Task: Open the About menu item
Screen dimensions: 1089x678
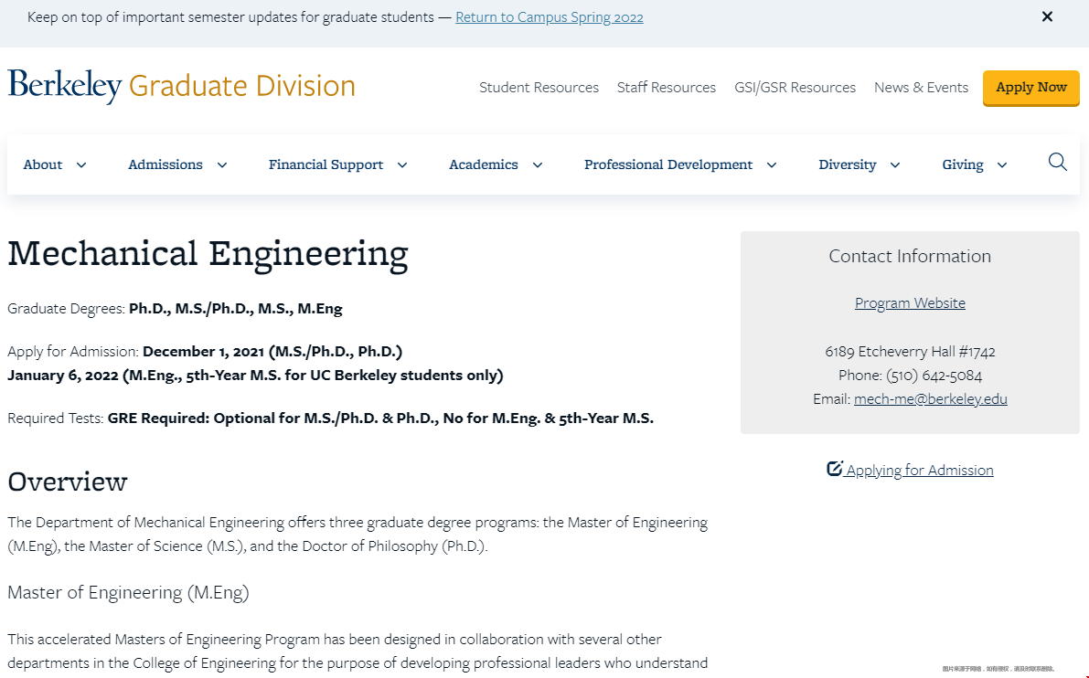Action: click(42, 164)
